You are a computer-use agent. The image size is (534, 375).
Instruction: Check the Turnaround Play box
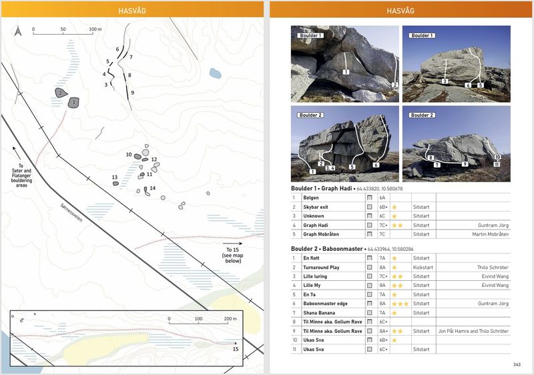coord(370,267)
